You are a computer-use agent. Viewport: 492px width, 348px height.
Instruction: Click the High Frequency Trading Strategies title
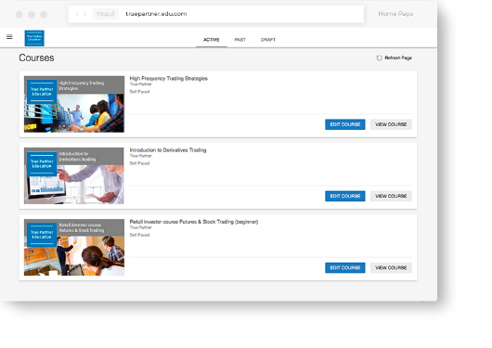point(169,79)
